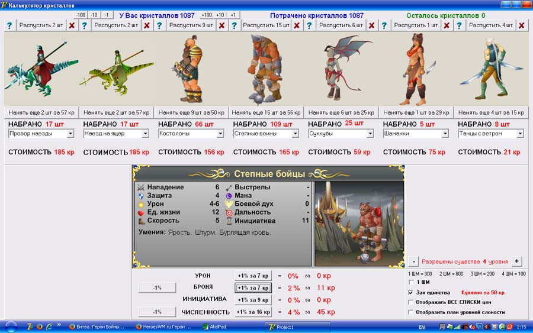Click red X after Распустить 1 шт
This screenshot has width=533, height=333.
pyautogui.click(x=447, y=25)
